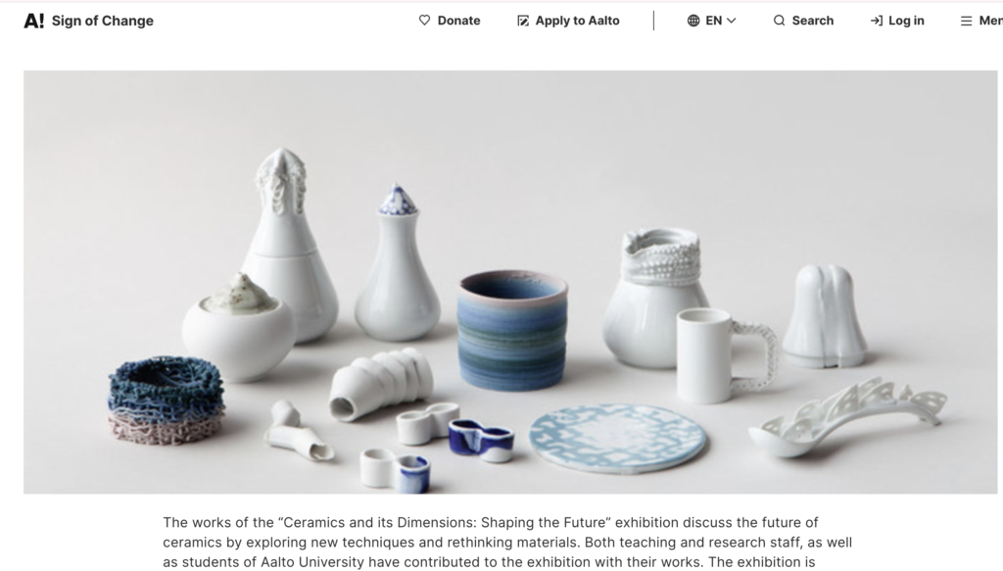Click the white mug with lace handle
Viewport: 1003px width, 571px height.
tap(726, 355)
